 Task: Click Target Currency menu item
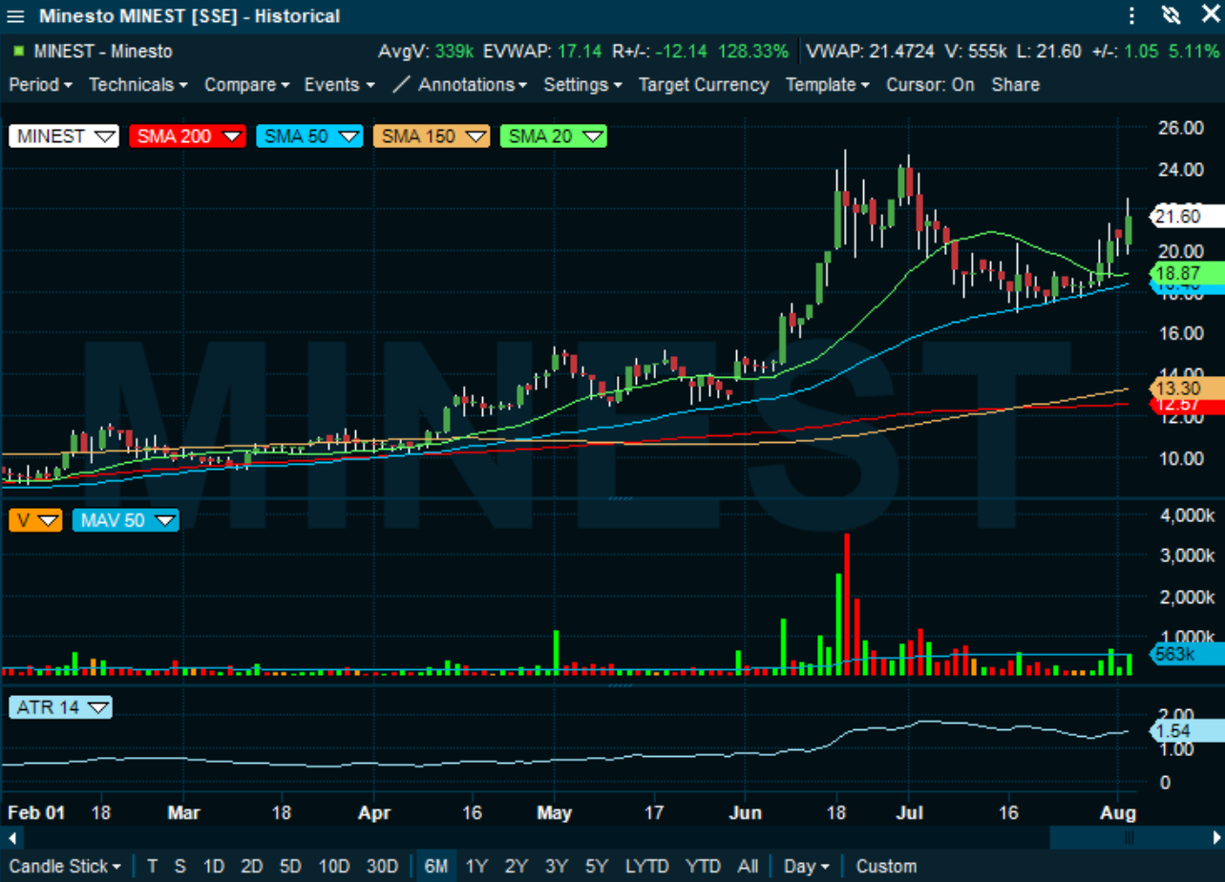click(704, 84)
